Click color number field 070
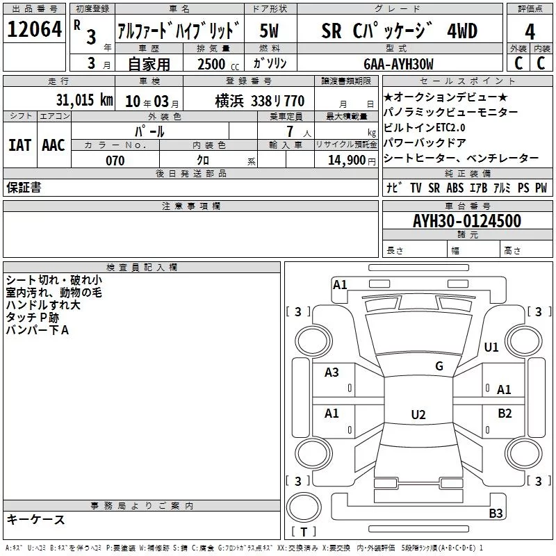This screenshot has height=556, width=556. (115, 161)
